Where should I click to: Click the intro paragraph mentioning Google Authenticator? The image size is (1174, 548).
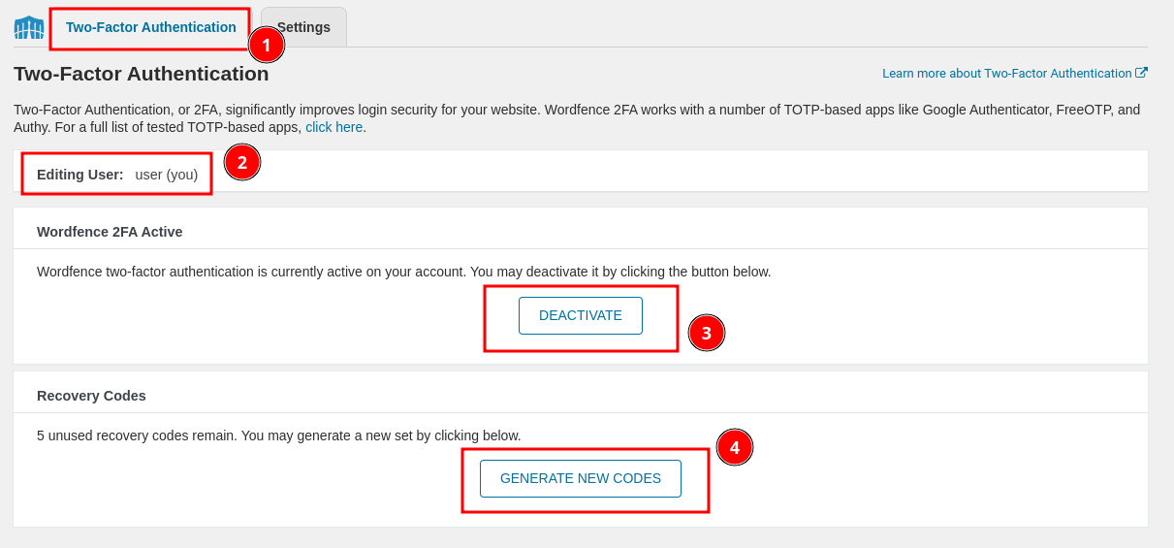(x=576, y=110)
